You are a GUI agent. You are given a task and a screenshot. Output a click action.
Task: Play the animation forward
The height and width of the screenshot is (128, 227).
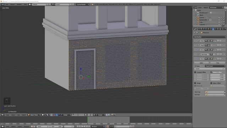coord(84,127)
